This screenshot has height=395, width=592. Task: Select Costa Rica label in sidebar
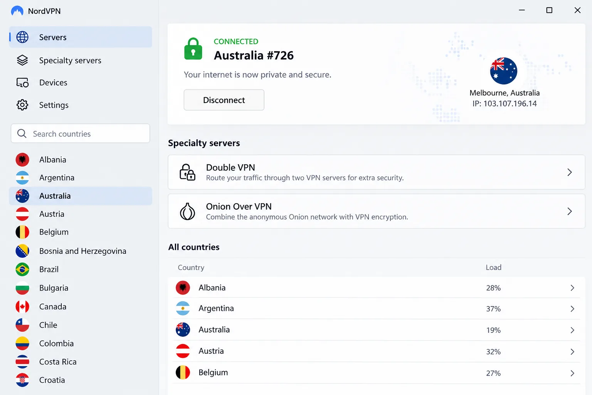pos(58,362)
